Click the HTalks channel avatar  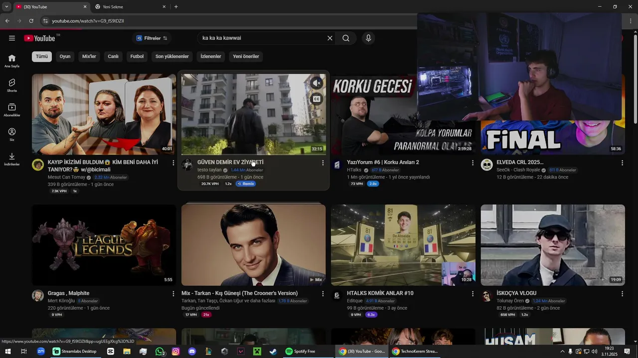337,165
